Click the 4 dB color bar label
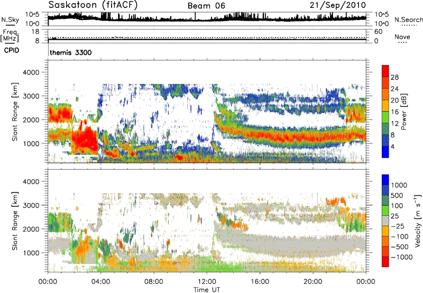The width and height of the screenshot is (423, 293). click(392, 146)
